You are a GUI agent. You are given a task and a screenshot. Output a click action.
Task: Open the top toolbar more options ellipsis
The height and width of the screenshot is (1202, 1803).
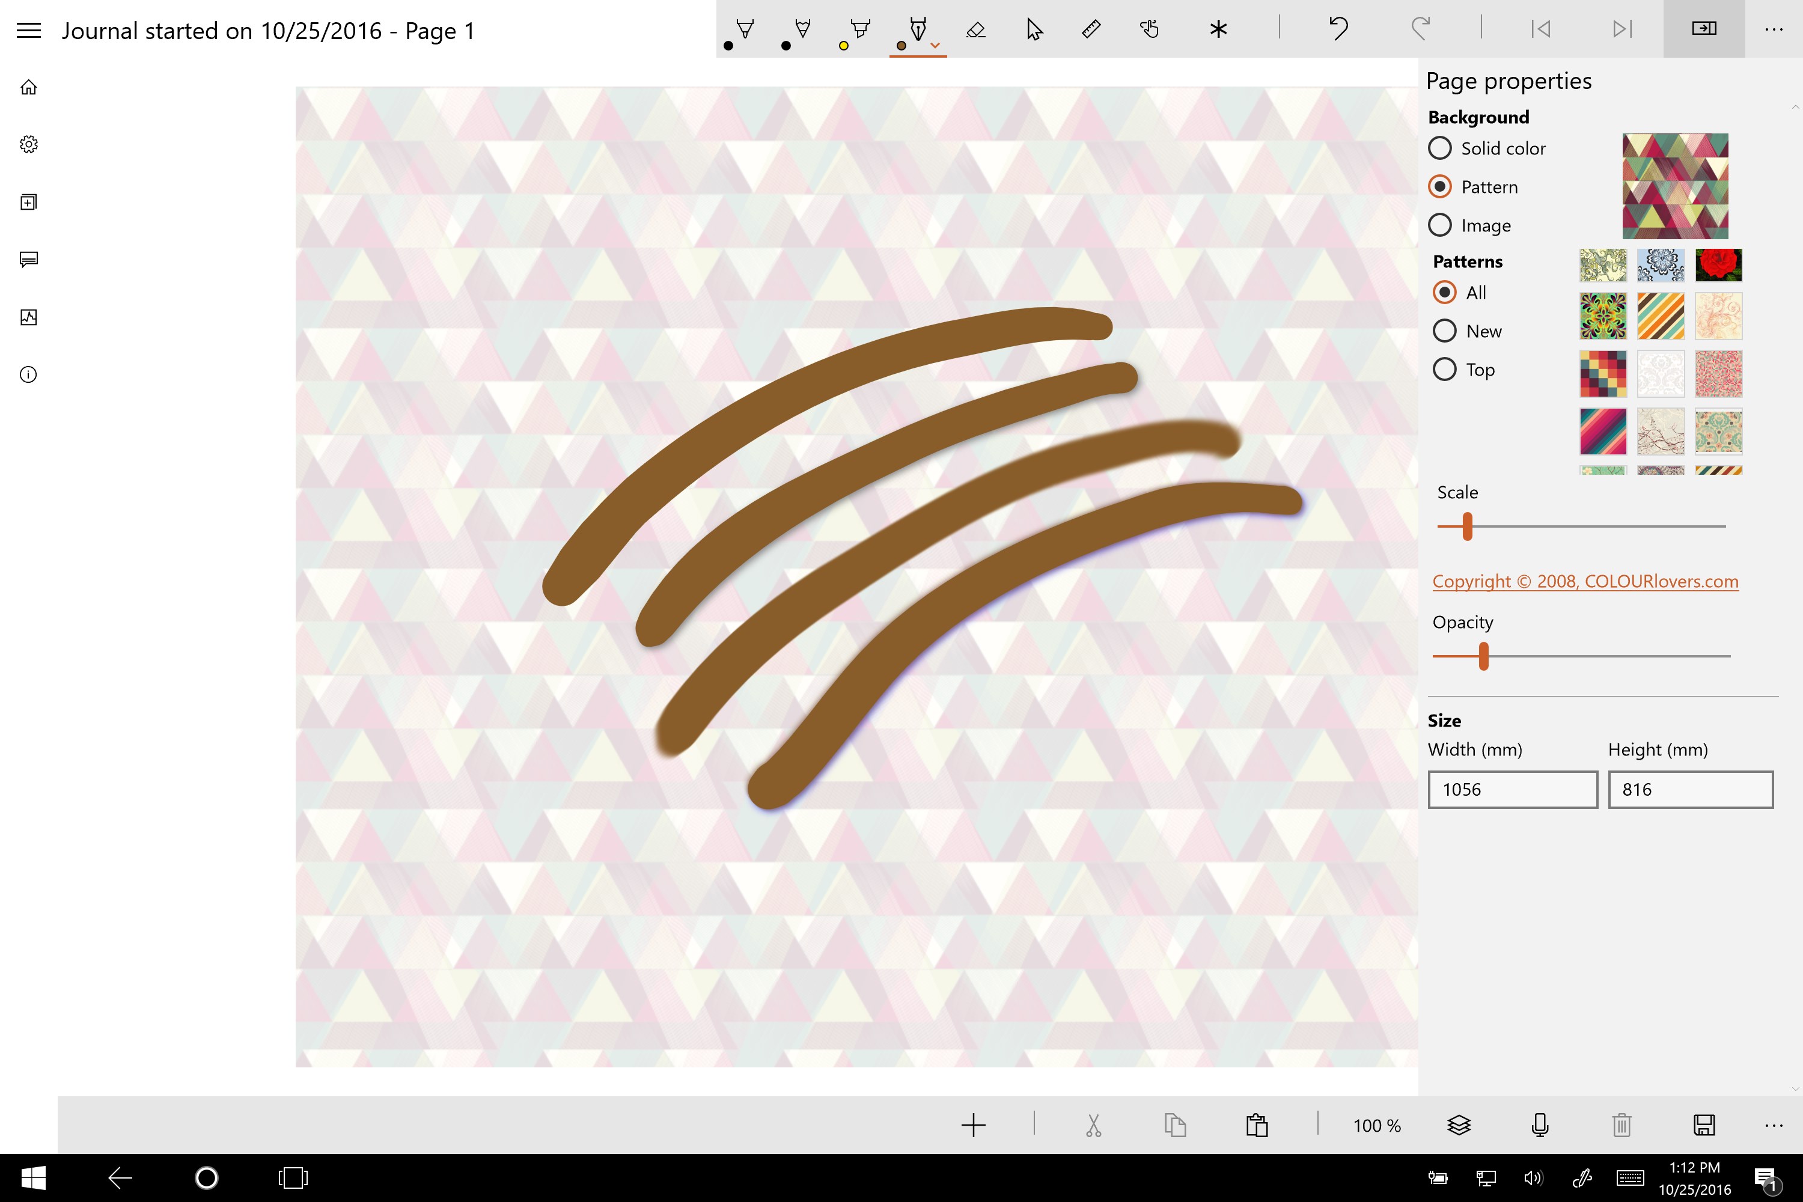(1773, 29)
